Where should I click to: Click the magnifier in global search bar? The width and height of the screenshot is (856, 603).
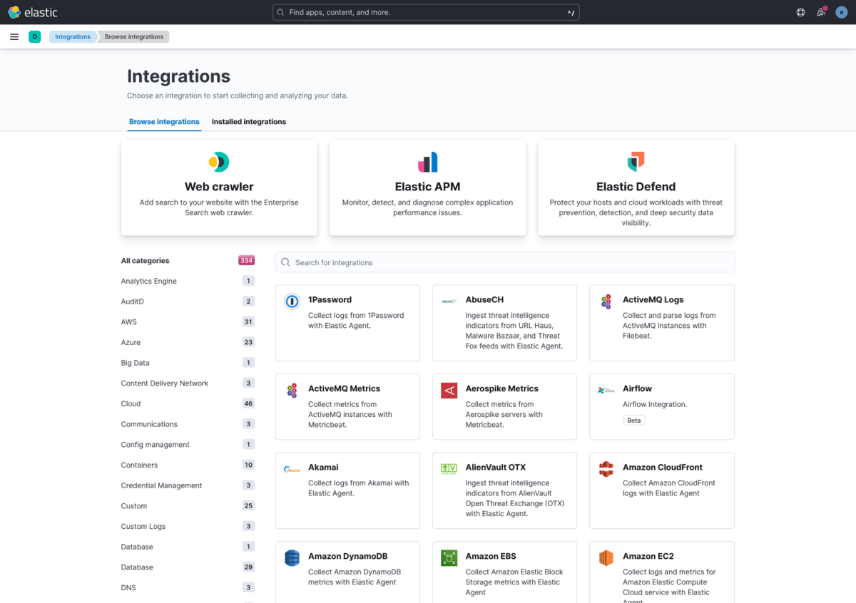click(281, 12)
